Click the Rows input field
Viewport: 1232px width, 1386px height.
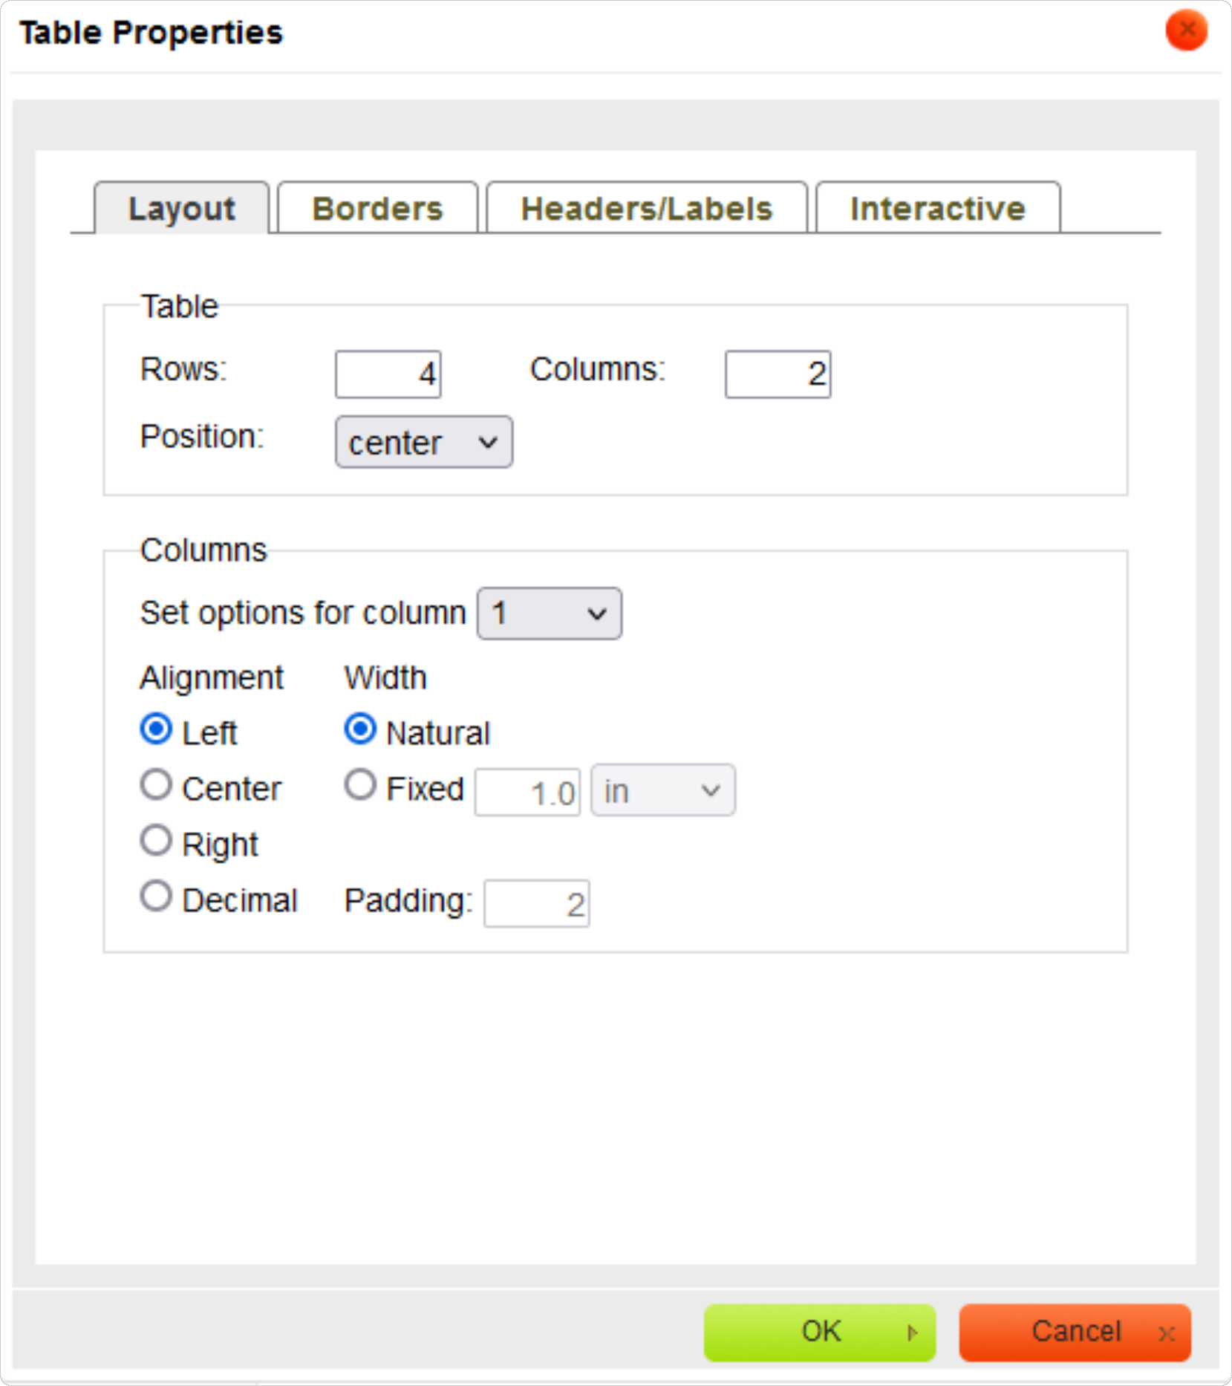pyautogui.click(x=388, y=374)
